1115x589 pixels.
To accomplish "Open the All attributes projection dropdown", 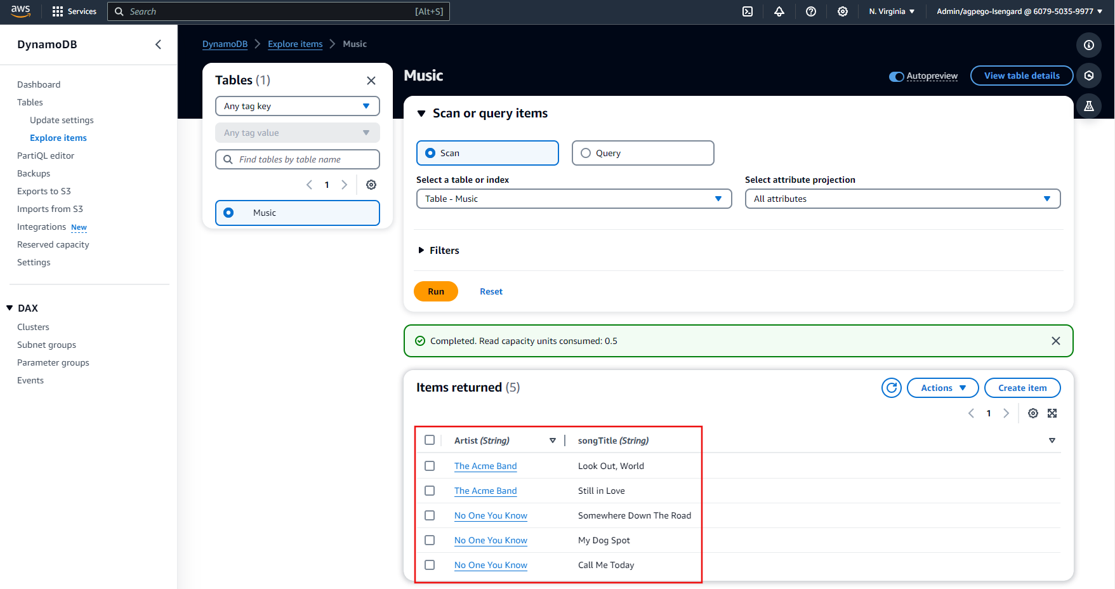I will [x=902, y=199].
